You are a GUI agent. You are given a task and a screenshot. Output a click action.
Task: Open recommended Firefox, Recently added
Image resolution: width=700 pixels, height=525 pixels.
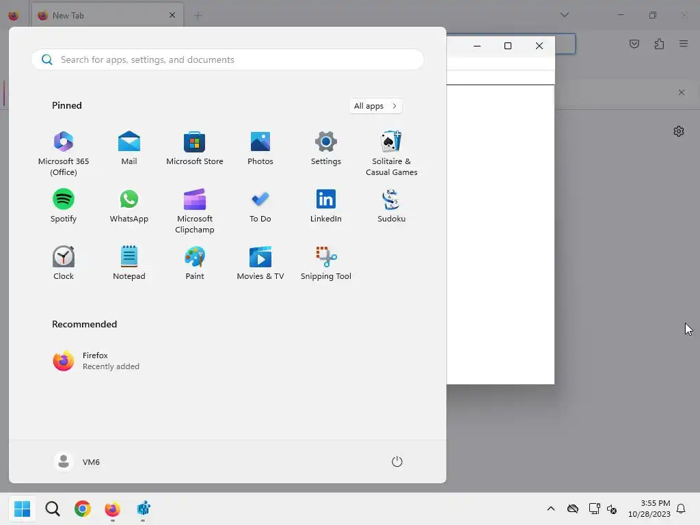96,361
